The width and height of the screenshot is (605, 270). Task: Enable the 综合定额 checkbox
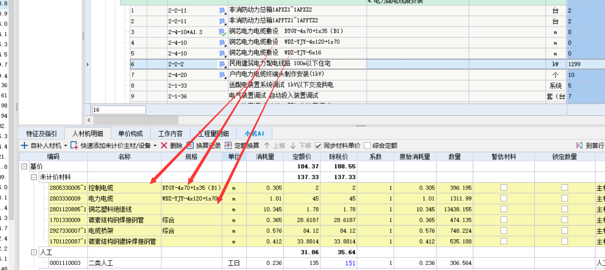[367, 146]
